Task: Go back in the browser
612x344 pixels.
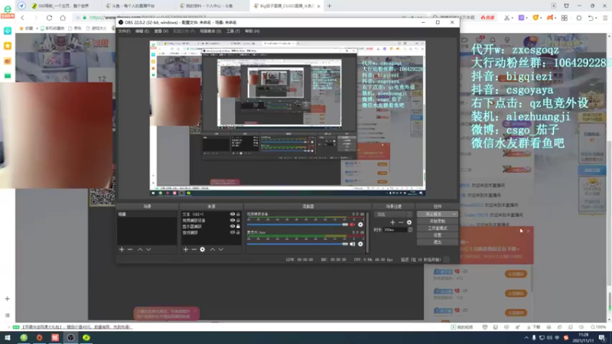Action: (22, 18)
